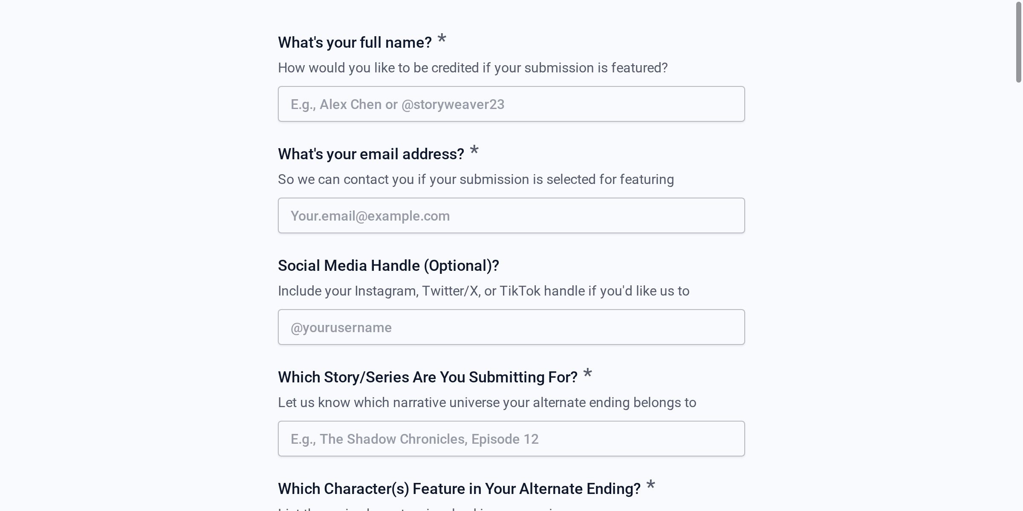This screenshot has width=1023, height=511.
Task: Click the vertical scrollbar thumb
Action: (x=1018, y=43)
